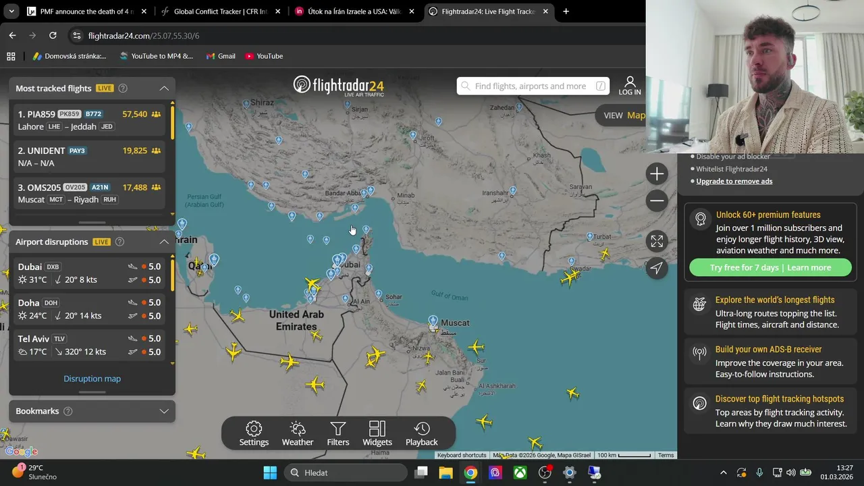Collapse the Airport disruptions panel
The image size is (864, 486).
click(164, 242)
